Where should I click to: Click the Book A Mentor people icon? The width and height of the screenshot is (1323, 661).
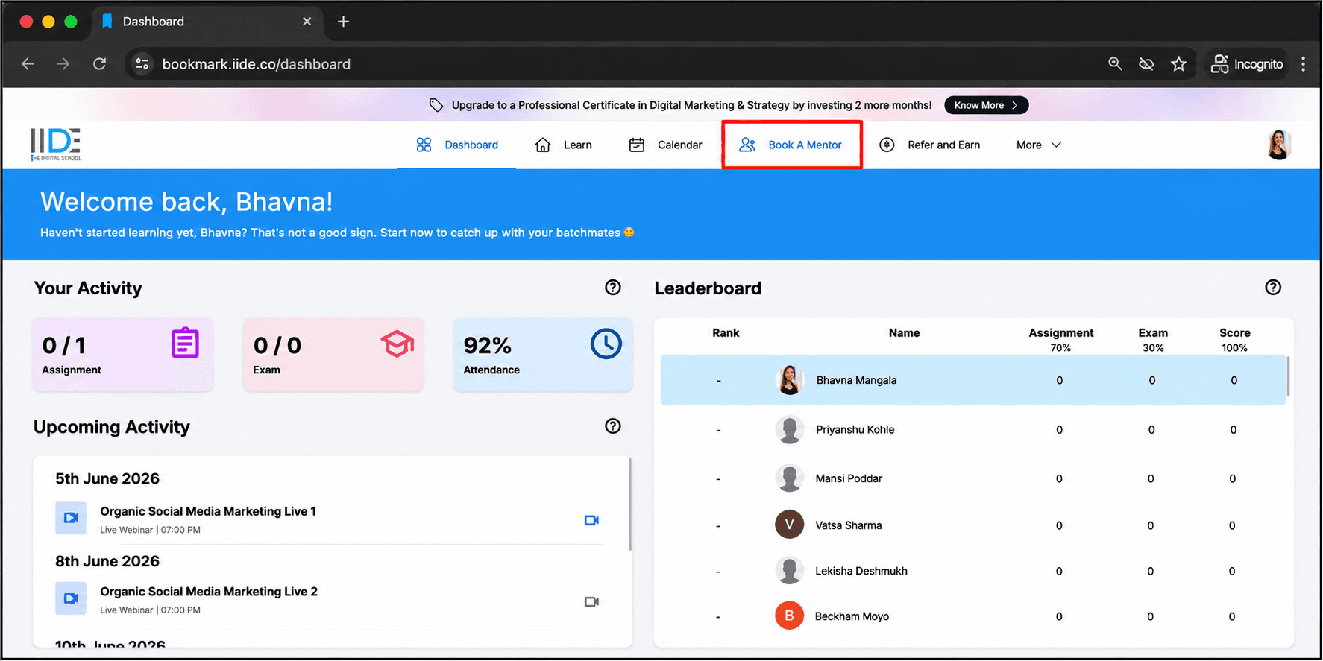pyautogui.click(x=747, y=145)
